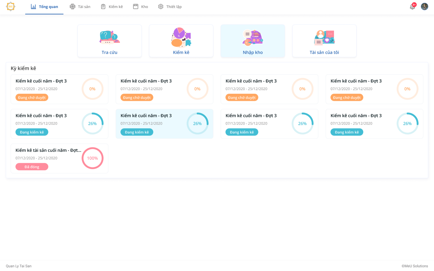
Task: Click the Kho box icon in navbar
Action: coord(136,7)
